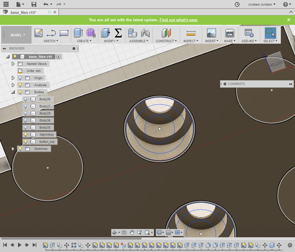
Task: Select the sketch Rectangle tool icon
Action: [x=64, y=33]
